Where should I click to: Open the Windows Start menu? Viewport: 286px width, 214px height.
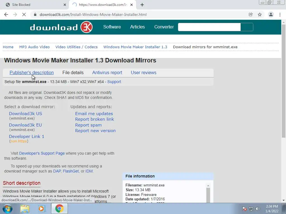pyautogui.click(x=8, y=208)
